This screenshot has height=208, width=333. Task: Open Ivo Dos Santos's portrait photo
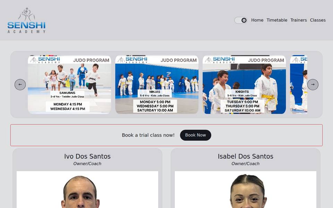pyautogui.click(x=87, y=190)
